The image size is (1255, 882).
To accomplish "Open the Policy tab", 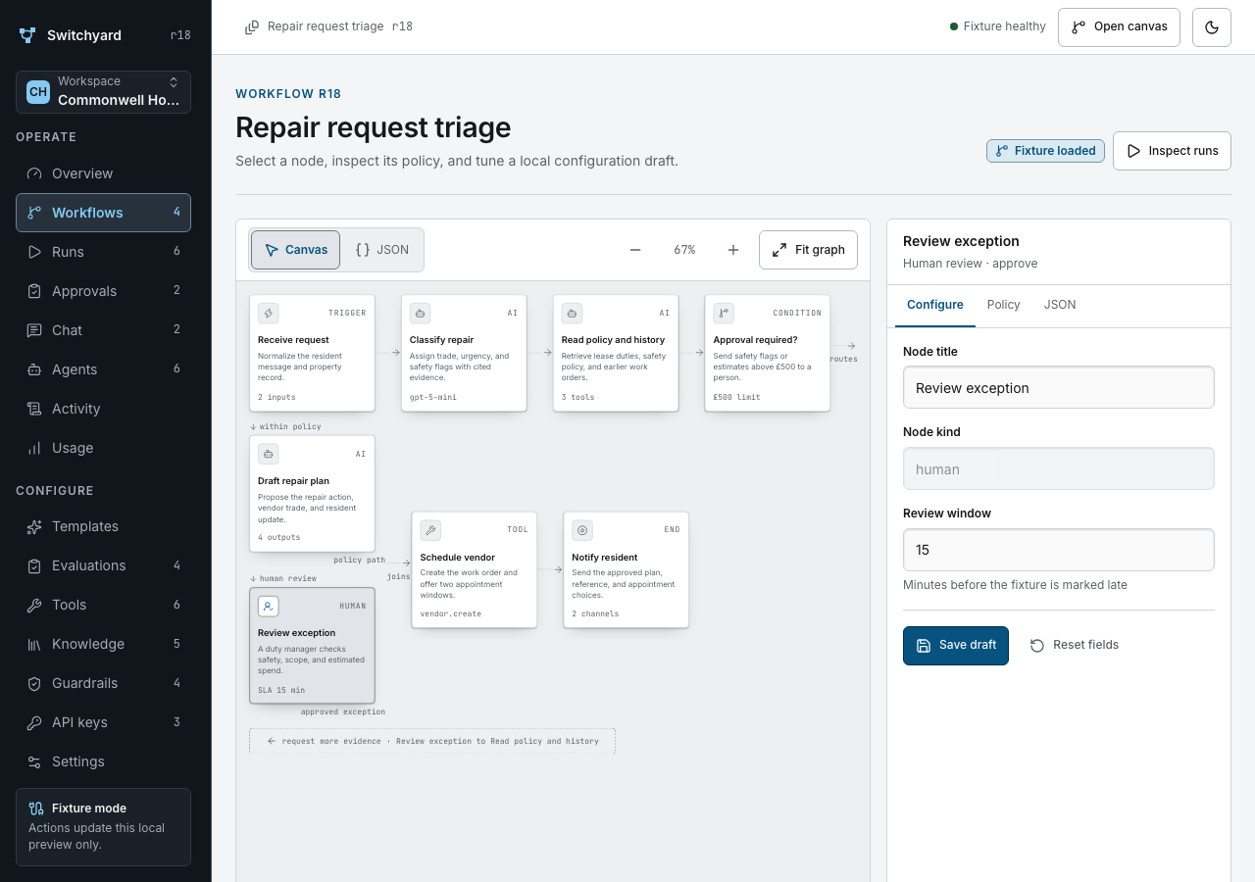I will pos(1003,305).
